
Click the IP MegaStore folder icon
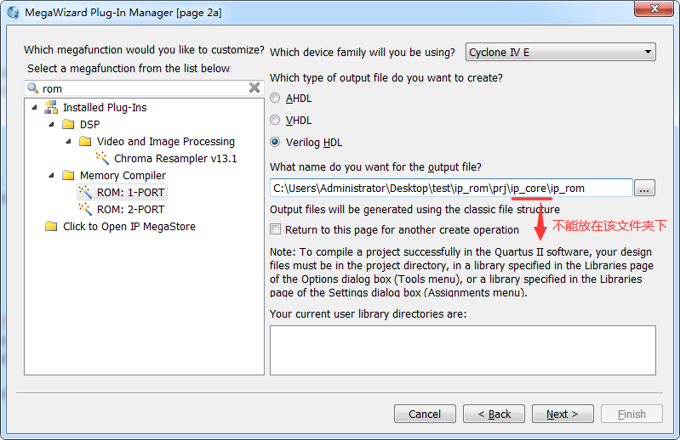click(51, 227)
